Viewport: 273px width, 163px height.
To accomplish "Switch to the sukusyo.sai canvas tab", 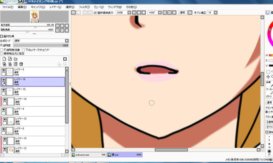I will coord(89,155).
